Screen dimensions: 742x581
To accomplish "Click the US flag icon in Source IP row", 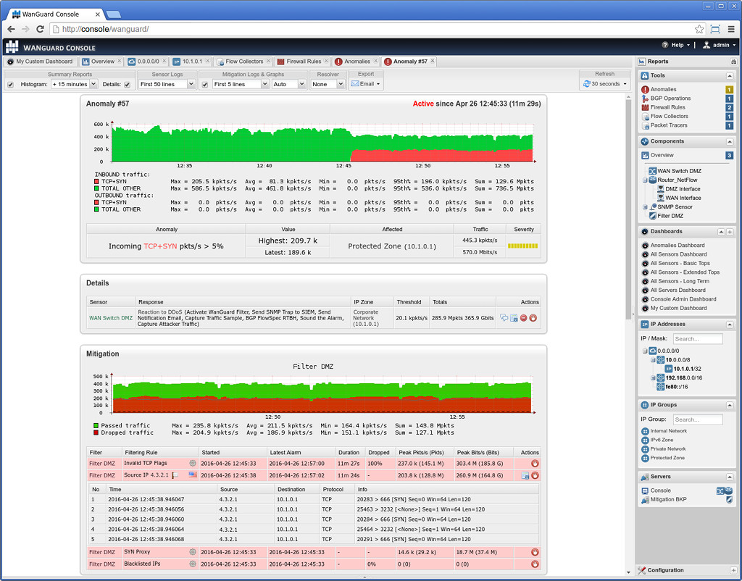I will pos(193,475).
